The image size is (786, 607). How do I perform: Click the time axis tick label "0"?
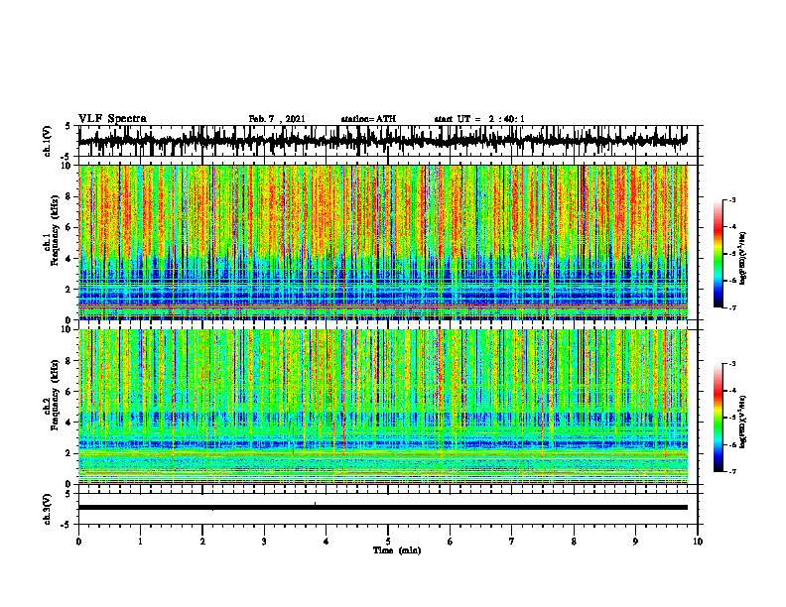(x=78, y=542)
